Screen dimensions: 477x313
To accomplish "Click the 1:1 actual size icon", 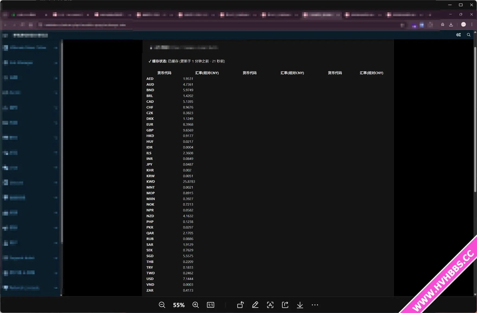I will coord(211,305).
